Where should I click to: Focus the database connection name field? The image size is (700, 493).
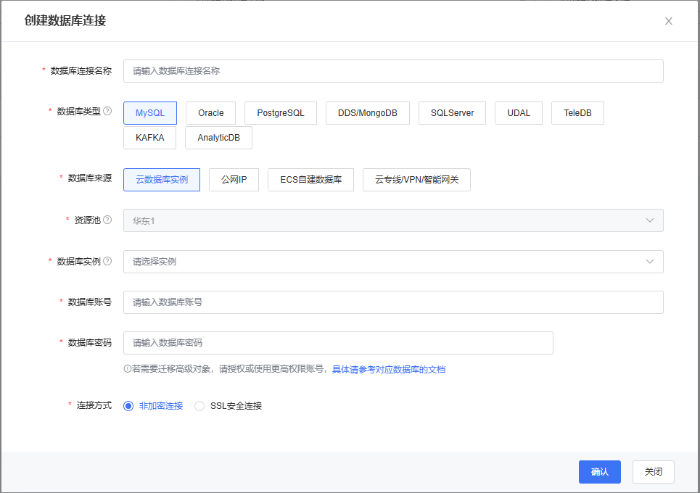[x=393, y=71]
